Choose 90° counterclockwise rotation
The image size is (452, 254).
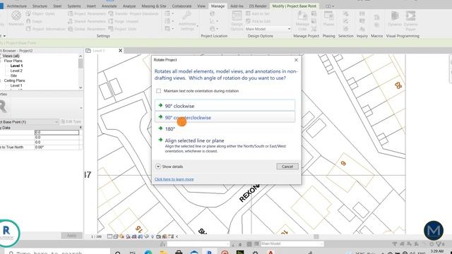[x=225, y=117]
